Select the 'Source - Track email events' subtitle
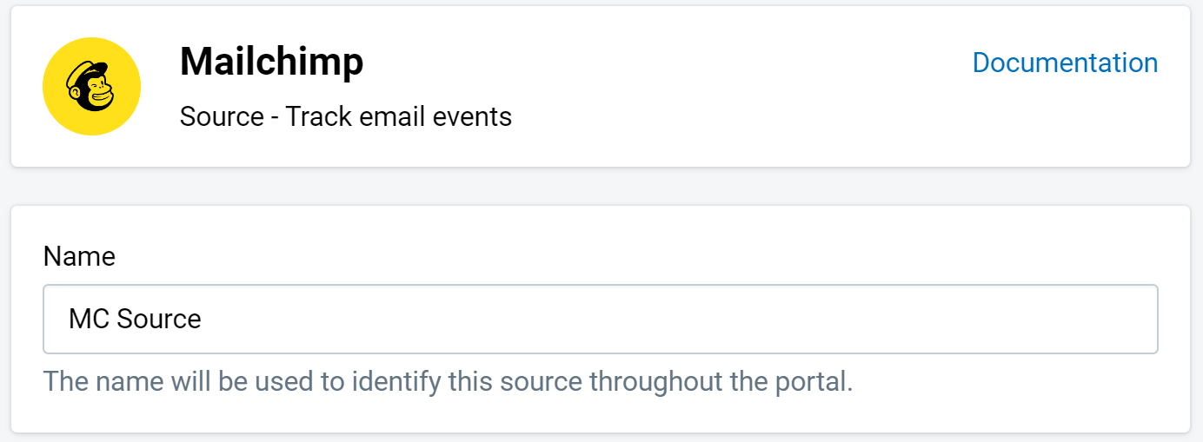Screen dimensions: 1203x442 346,116
